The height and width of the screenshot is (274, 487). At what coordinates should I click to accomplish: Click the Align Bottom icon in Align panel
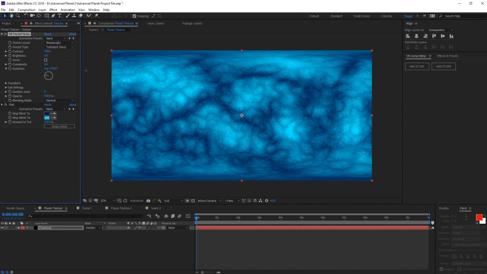coord(451,36)
